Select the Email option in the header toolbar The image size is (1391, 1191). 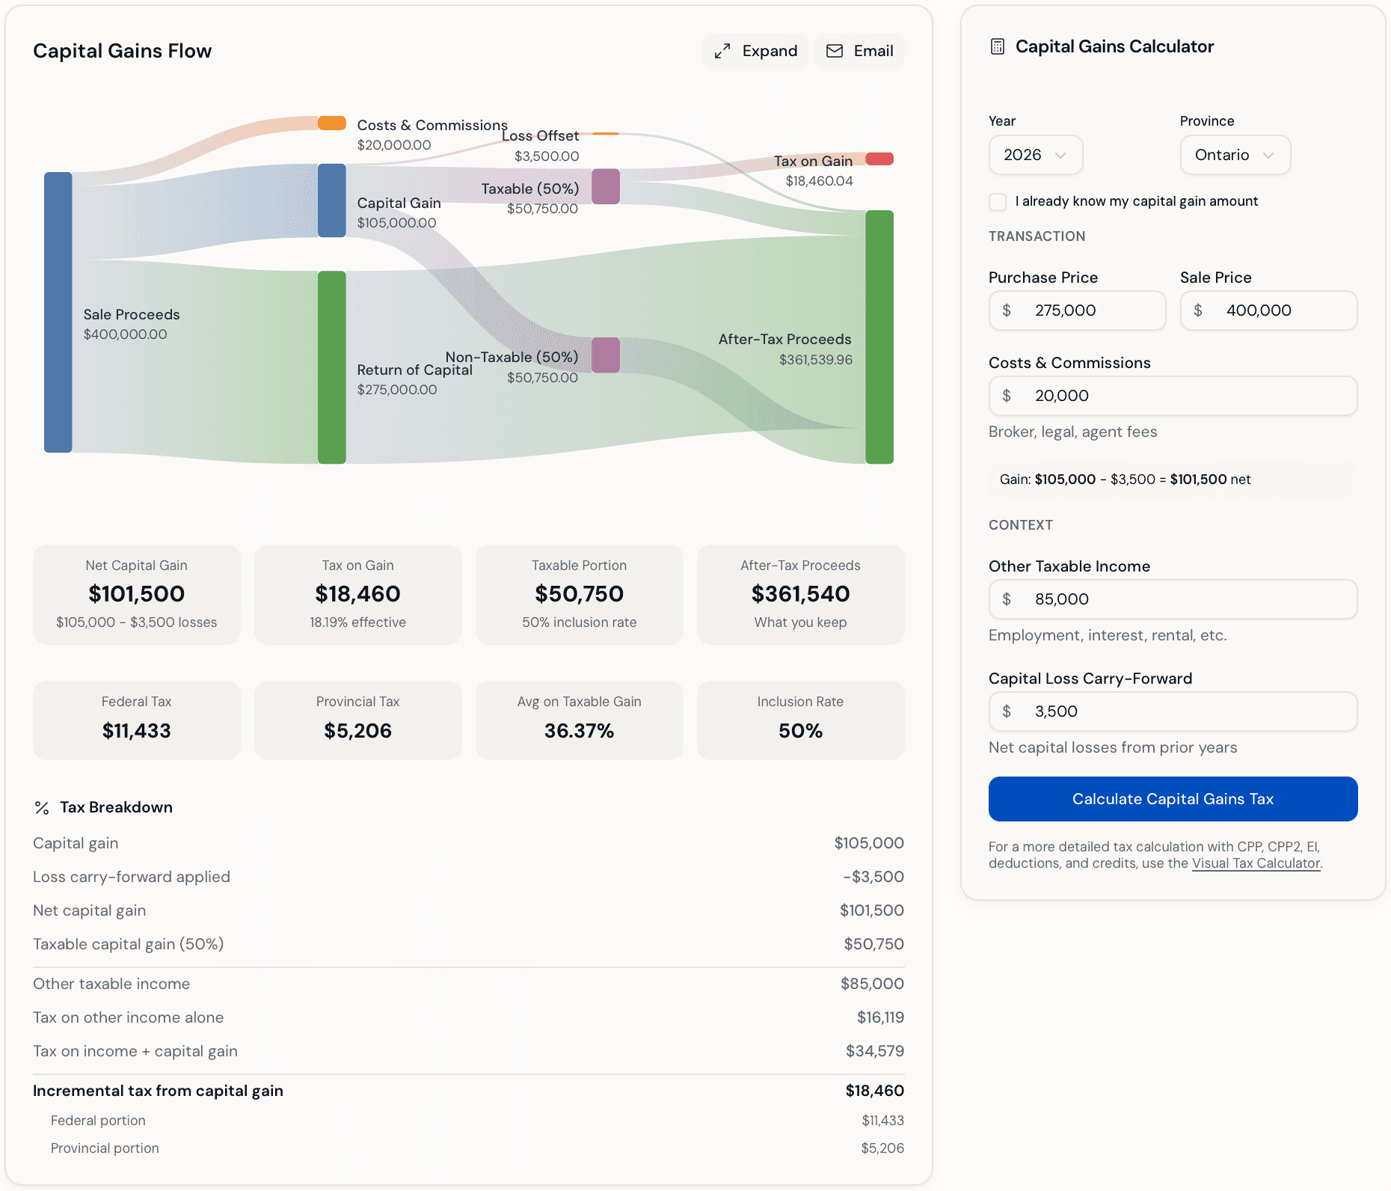859,51
